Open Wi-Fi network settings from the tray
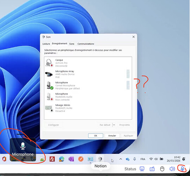This screenshot has height=176, width=190. [x=151, y=159]
